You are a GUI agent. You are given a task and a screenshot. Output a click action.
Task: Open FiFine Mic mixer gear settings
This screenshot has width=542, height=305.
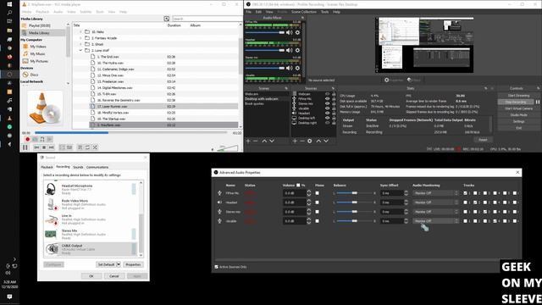pyautogui.click(x=297, y=32)
